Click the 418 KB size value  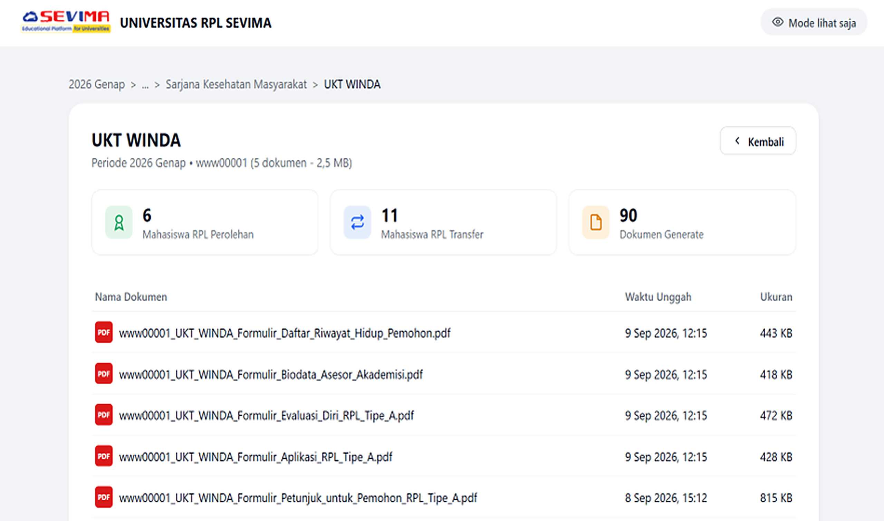(776, 375)
